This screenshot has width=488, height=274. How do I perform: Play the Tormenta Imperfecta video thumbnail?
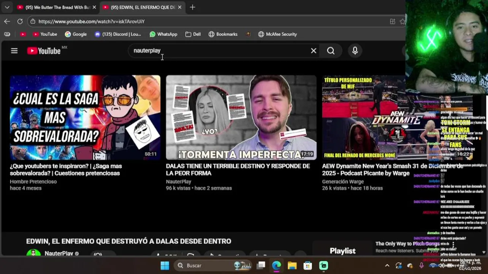(x=241, y=118)
